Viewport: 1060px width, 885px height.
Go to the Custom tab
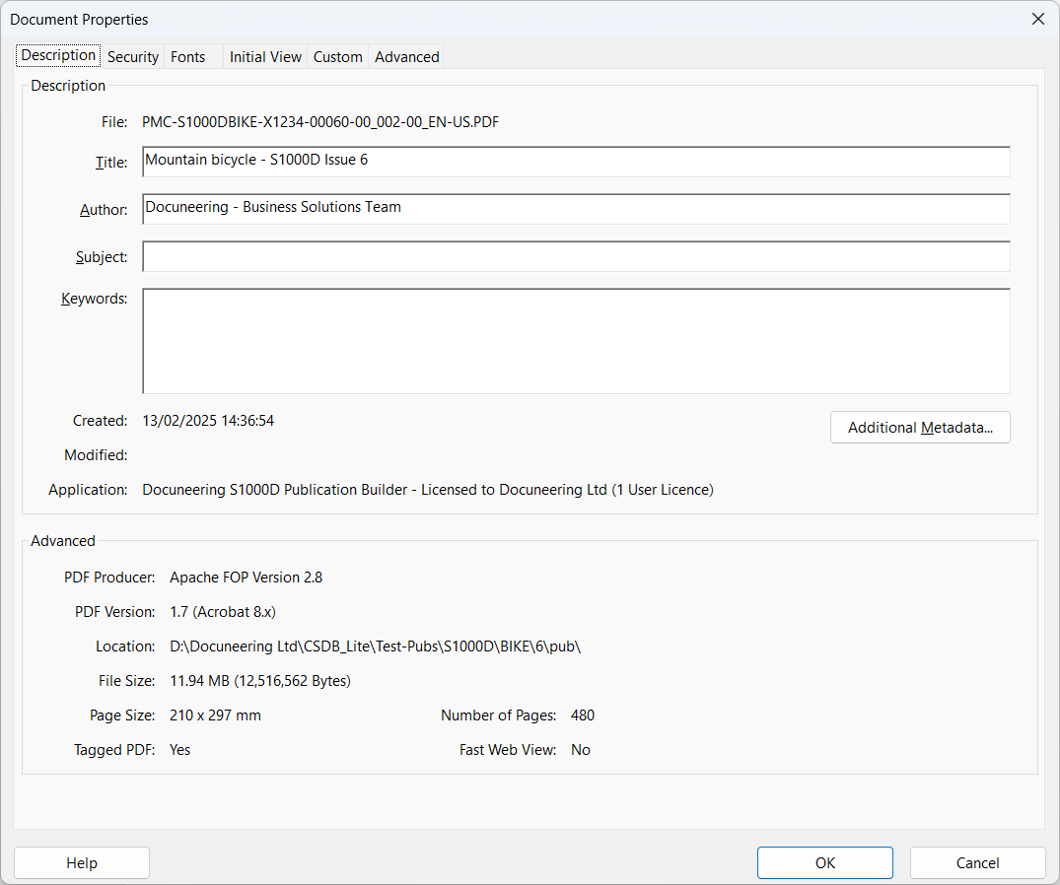pos(337,57)
